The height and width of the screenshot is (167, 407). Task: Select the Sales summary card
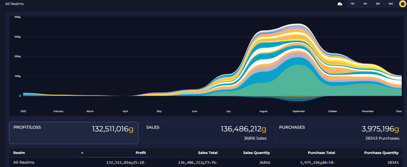coord(206,132)
